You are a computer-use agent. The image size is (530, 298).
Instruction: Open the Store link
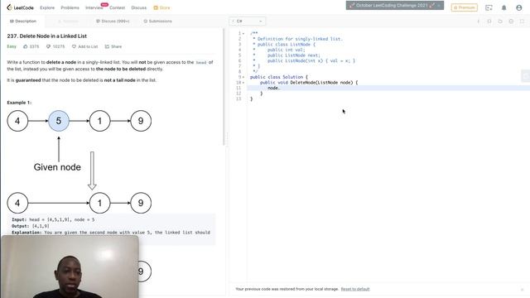click(x=161, y=7)
